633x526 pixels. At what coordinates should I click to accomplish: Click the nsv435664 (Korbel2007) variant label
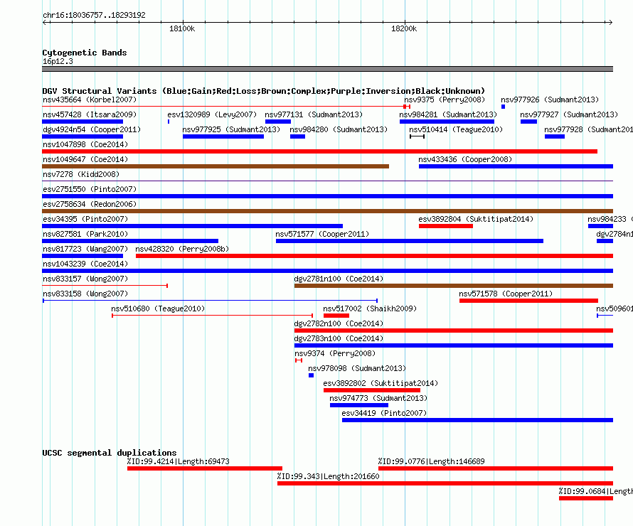point(90,100)
